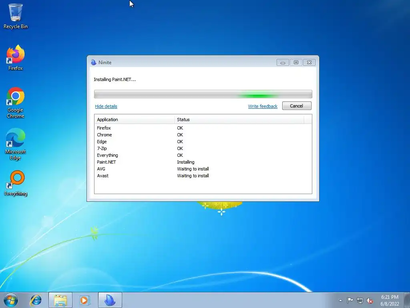The height and width of the screenshot is (308, 410).
Task: Open the network tray icon
Action: click(x=360, y=300)
